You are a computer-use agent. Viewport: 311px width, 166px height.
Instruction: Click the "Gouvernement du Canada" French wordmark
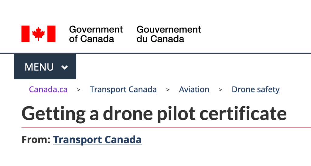(169, 34)
